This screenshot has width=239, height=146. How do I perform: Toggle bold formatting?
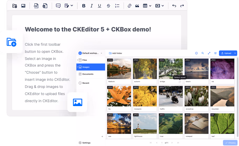(x=84, y=6)
